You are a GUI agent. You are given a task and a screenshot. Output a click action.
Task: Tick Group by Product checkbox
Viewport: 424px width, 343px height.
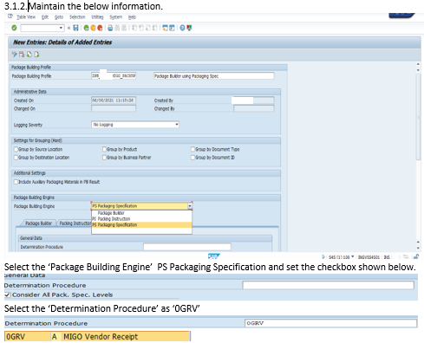(105, 149)
